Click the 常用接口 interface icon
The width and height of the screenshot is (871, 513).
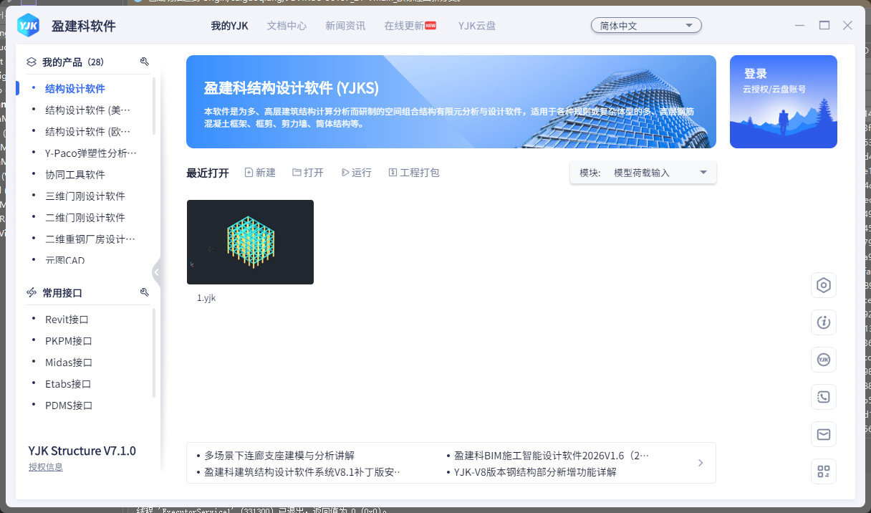tap(32, 293)
